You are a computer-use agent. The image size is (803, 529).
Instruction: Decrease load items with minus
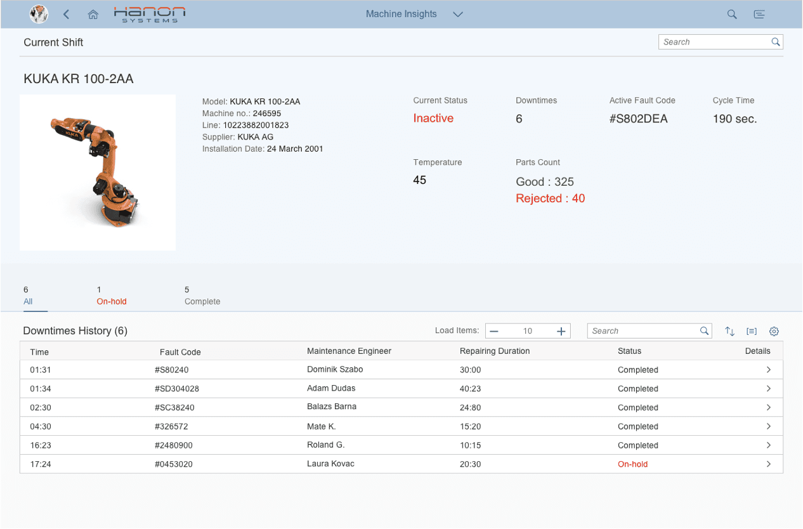(494, 331)
